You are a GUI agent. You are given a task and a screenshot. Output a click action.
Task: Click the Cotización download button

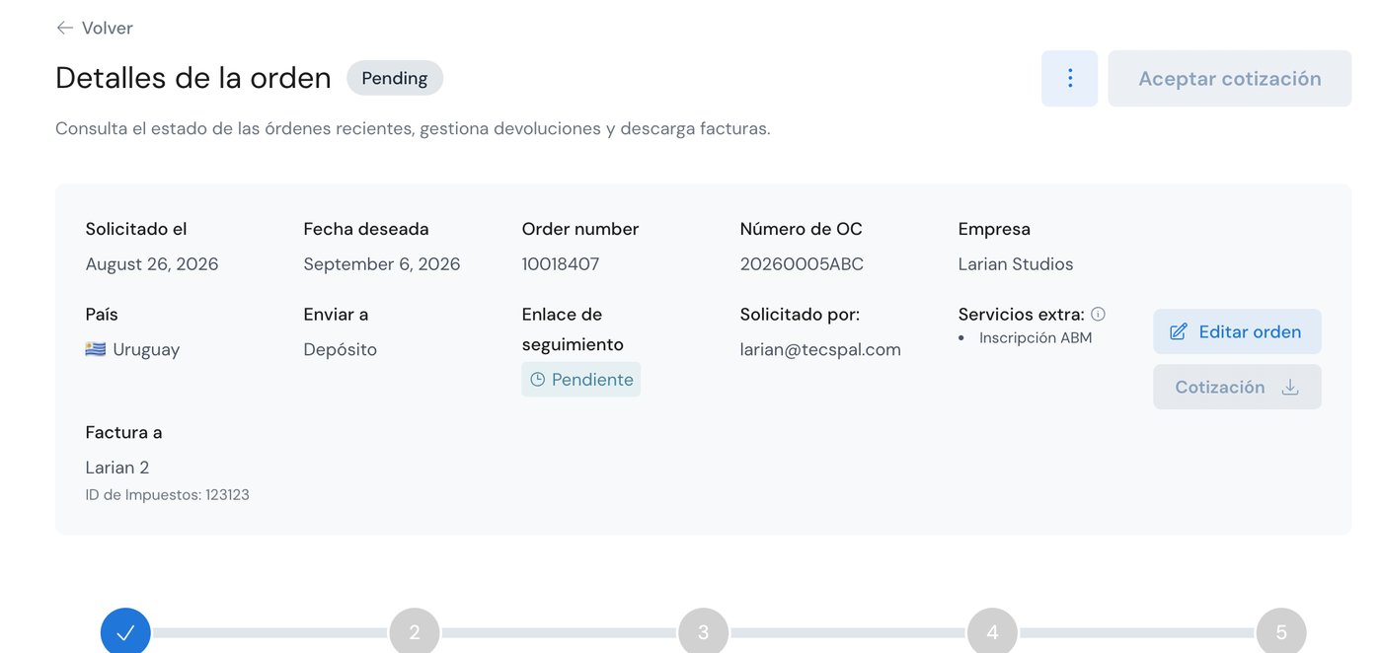click(1237, 387)
